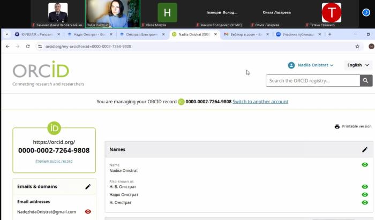Screen dimensions: 375x220
Task: Open the browser tab list dropdown
Action: pyautogui.click(x=6, y=34)
